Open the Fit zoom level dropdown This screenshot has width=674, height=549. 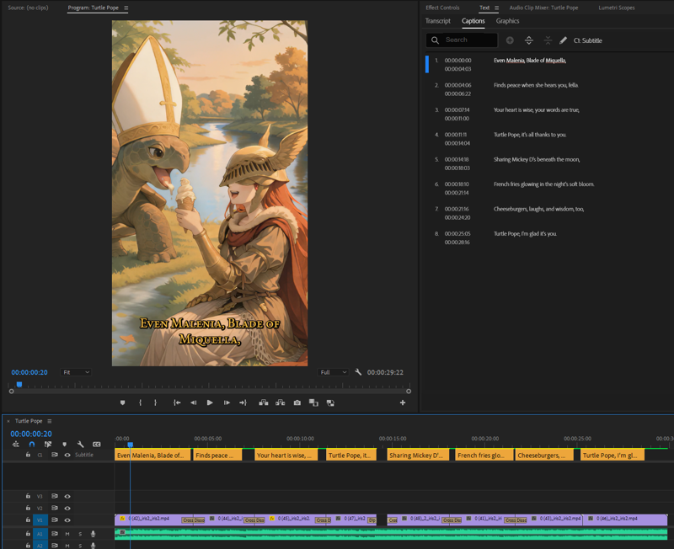pyautogui.click(x=76, y=372)
